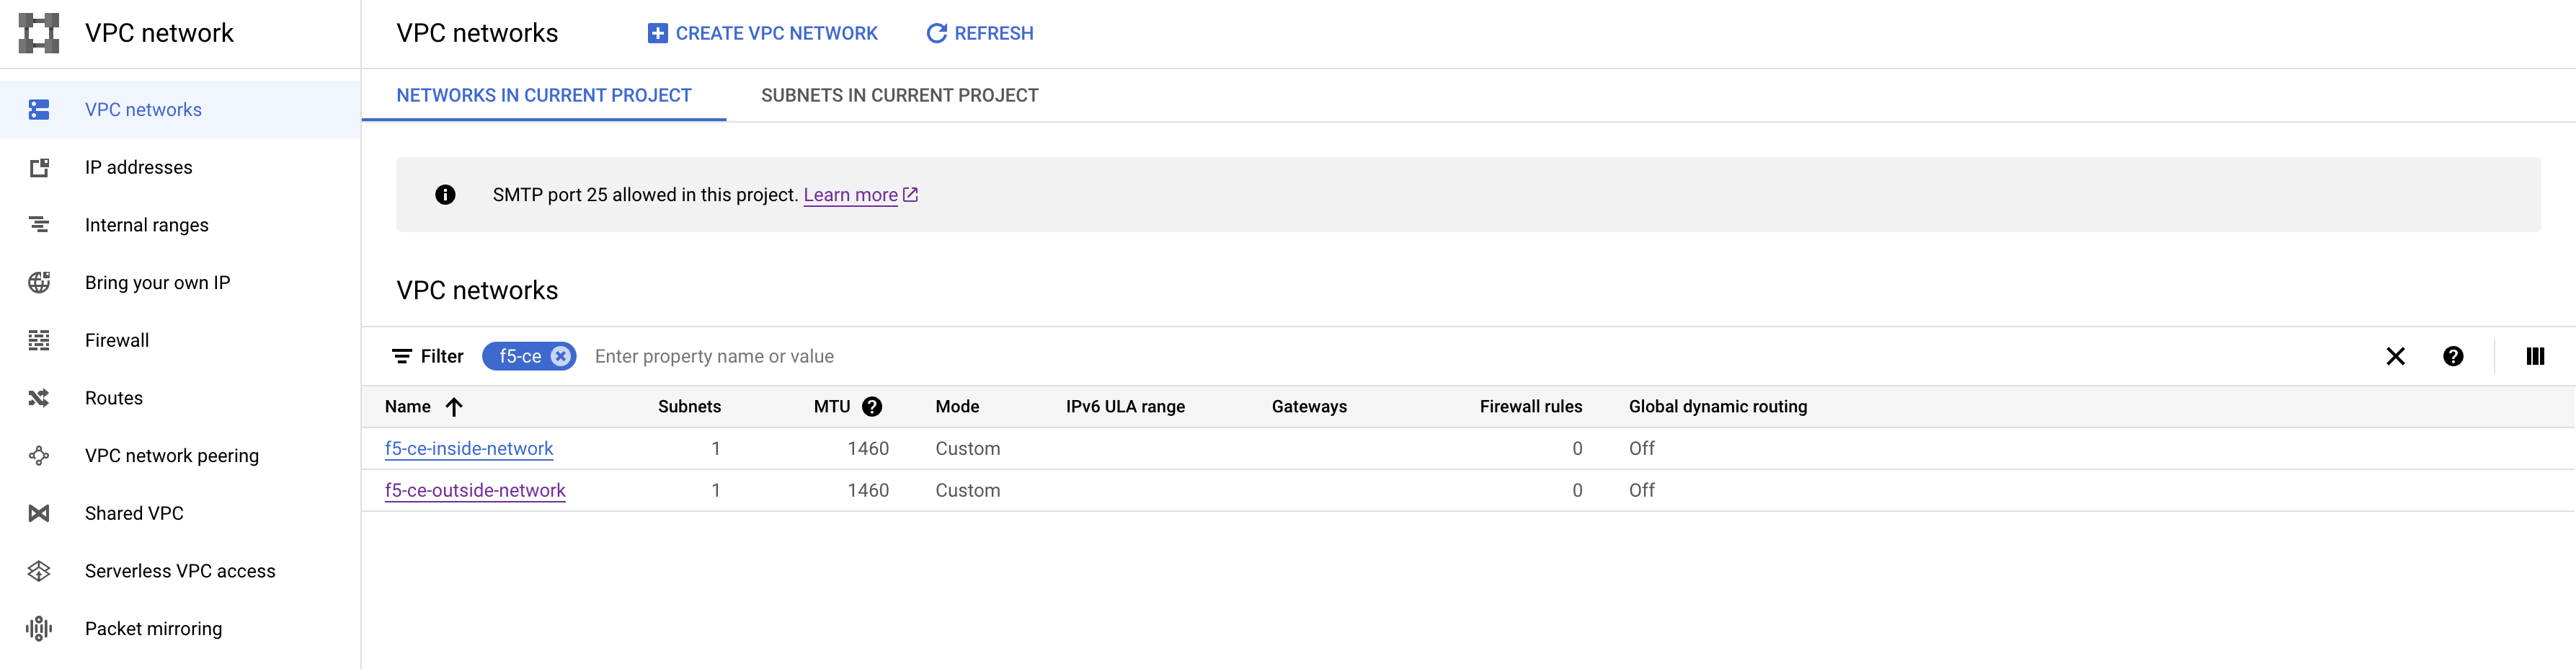Select Networks in Current Project tab
2576x669 pixels.
point(543,96)
